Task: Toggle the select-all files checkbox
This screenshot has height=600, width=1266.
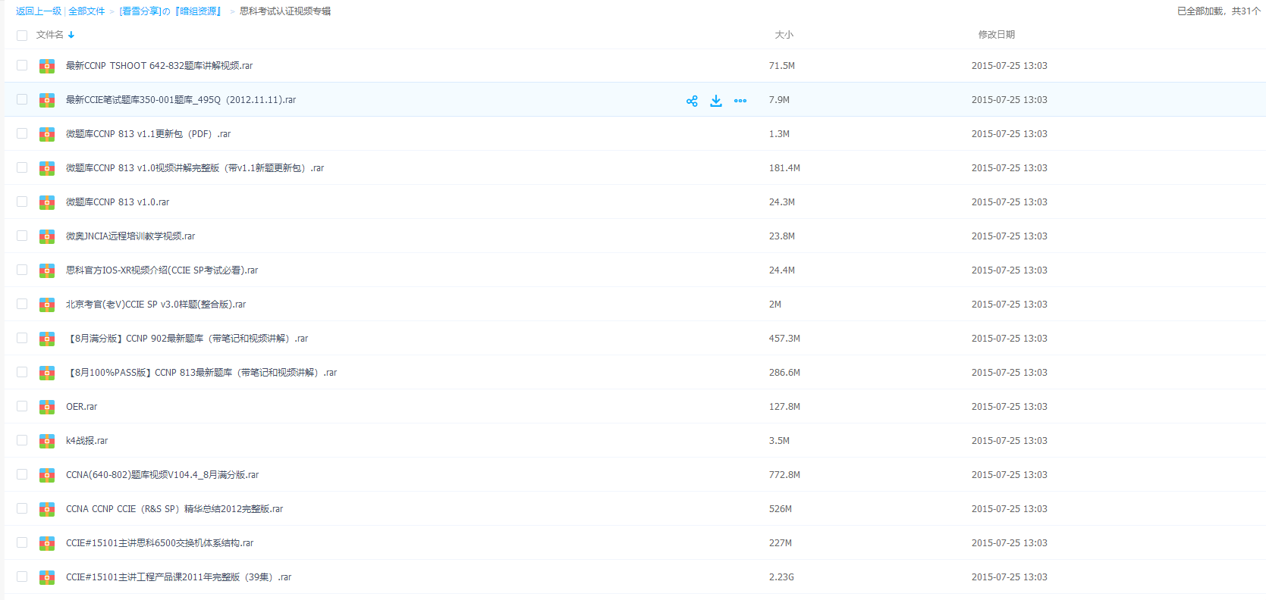Action: coord(22,36)
